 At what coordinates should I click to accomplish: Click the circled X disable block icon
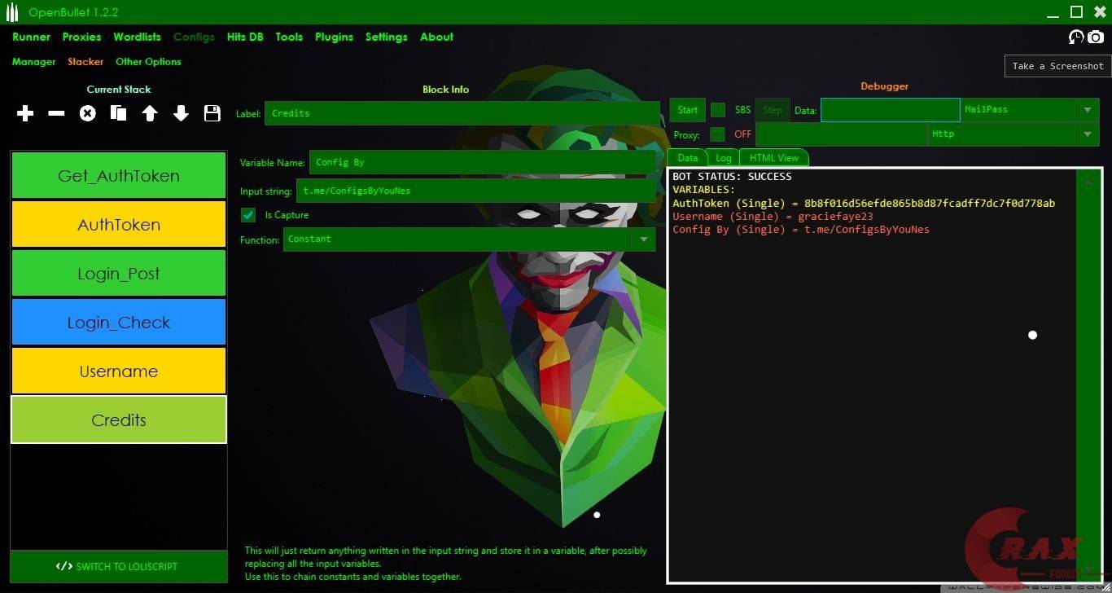(x=87, y=113)
